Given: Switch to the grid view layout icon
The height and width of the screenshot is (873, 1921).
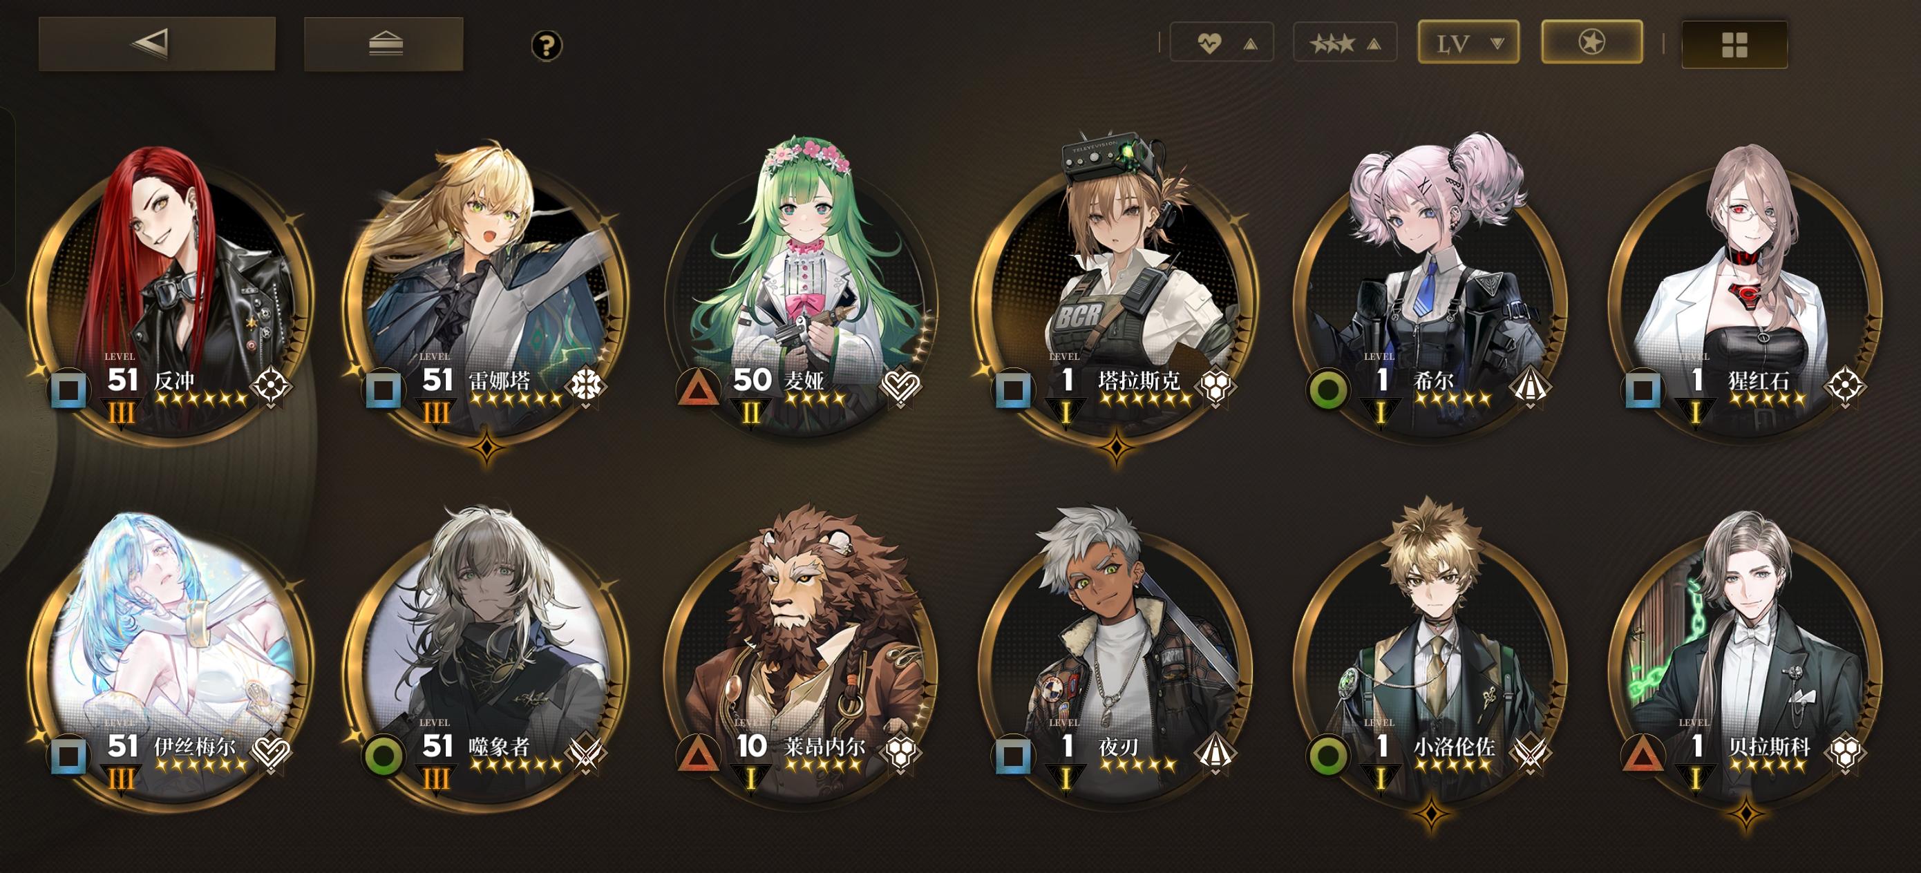Looking at the screenshot, I should (x=1734, y=44).
